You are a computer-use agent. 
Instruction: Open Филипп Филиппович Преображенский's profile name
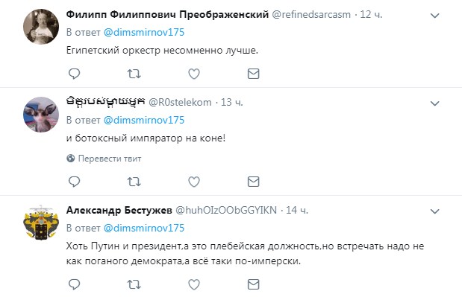(x=167, y=14)
